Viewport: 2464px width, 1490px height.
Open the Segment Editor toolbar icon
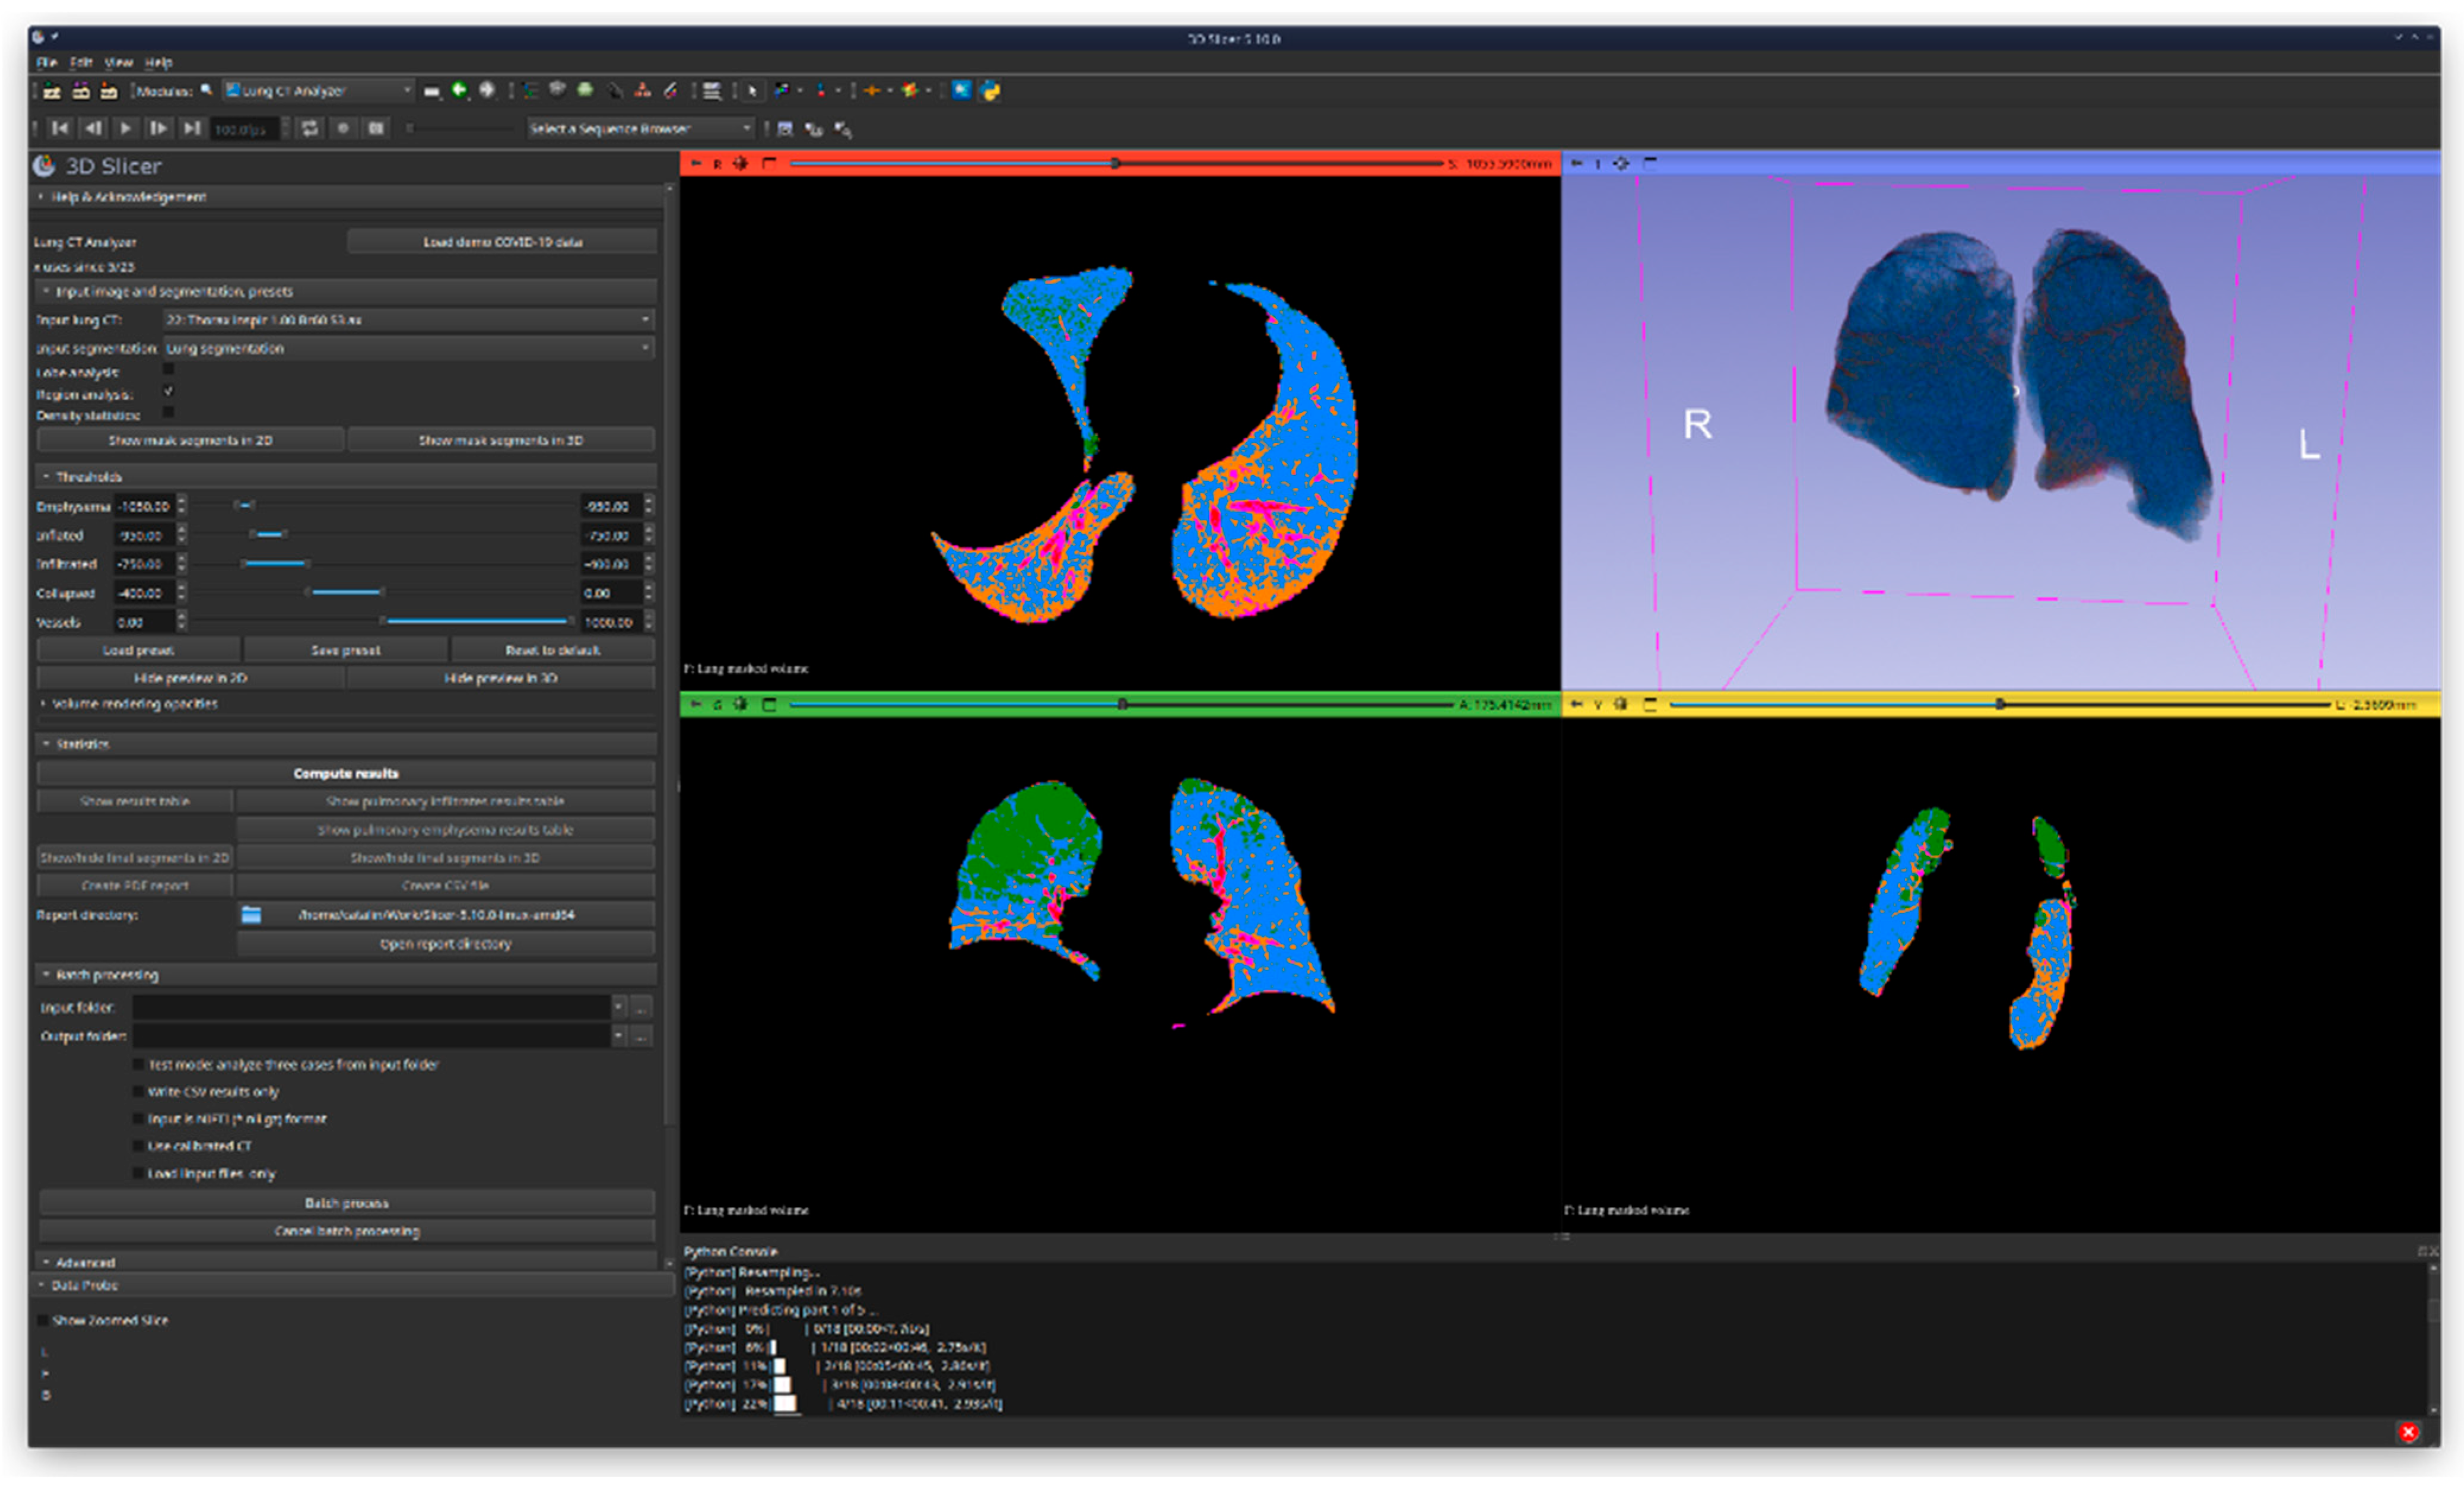click(670, 91)
